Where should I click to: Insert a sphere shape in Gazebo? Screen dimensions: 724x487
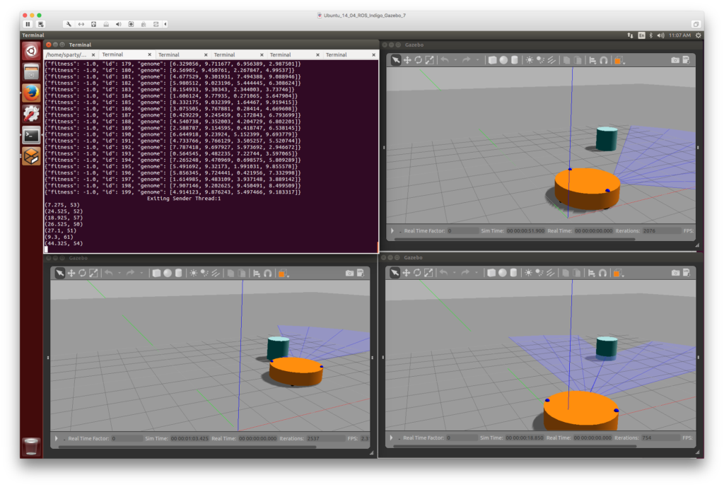(x=503, y=60)
